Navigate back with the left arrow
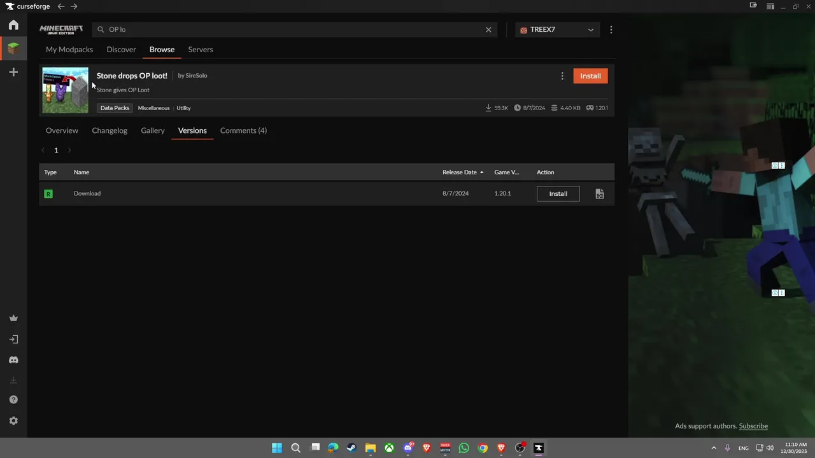The image size is (815, 458). [x=61, y=6]
